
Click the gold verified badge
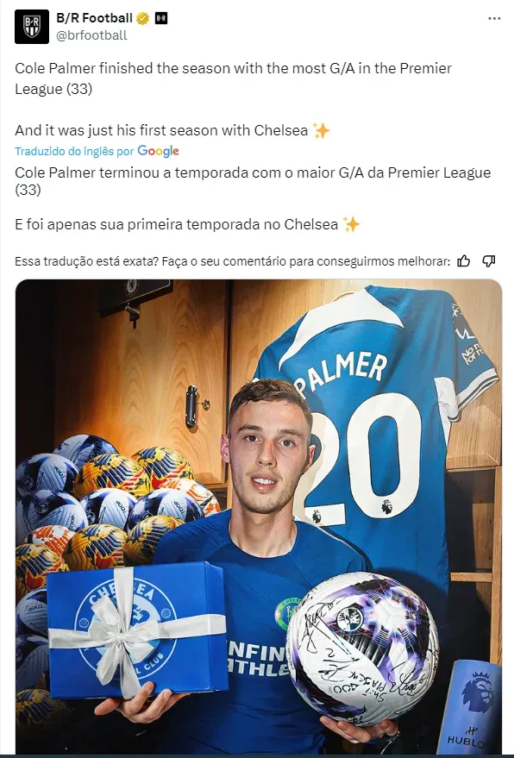[142, 18]
